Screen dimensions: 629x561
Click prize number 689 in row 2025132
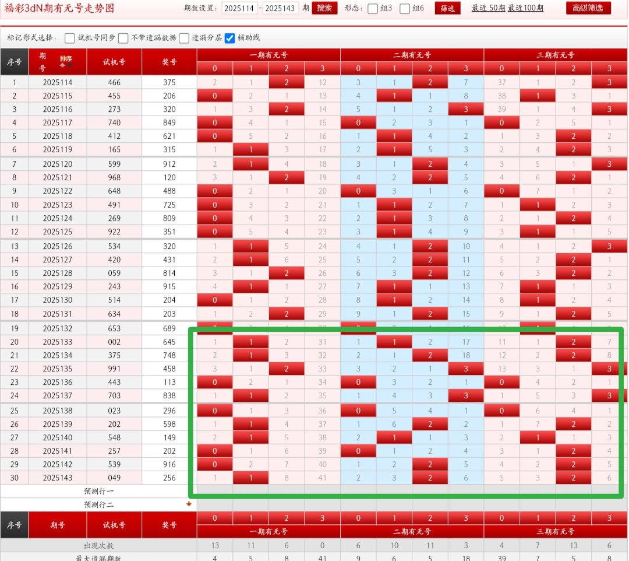169,328
